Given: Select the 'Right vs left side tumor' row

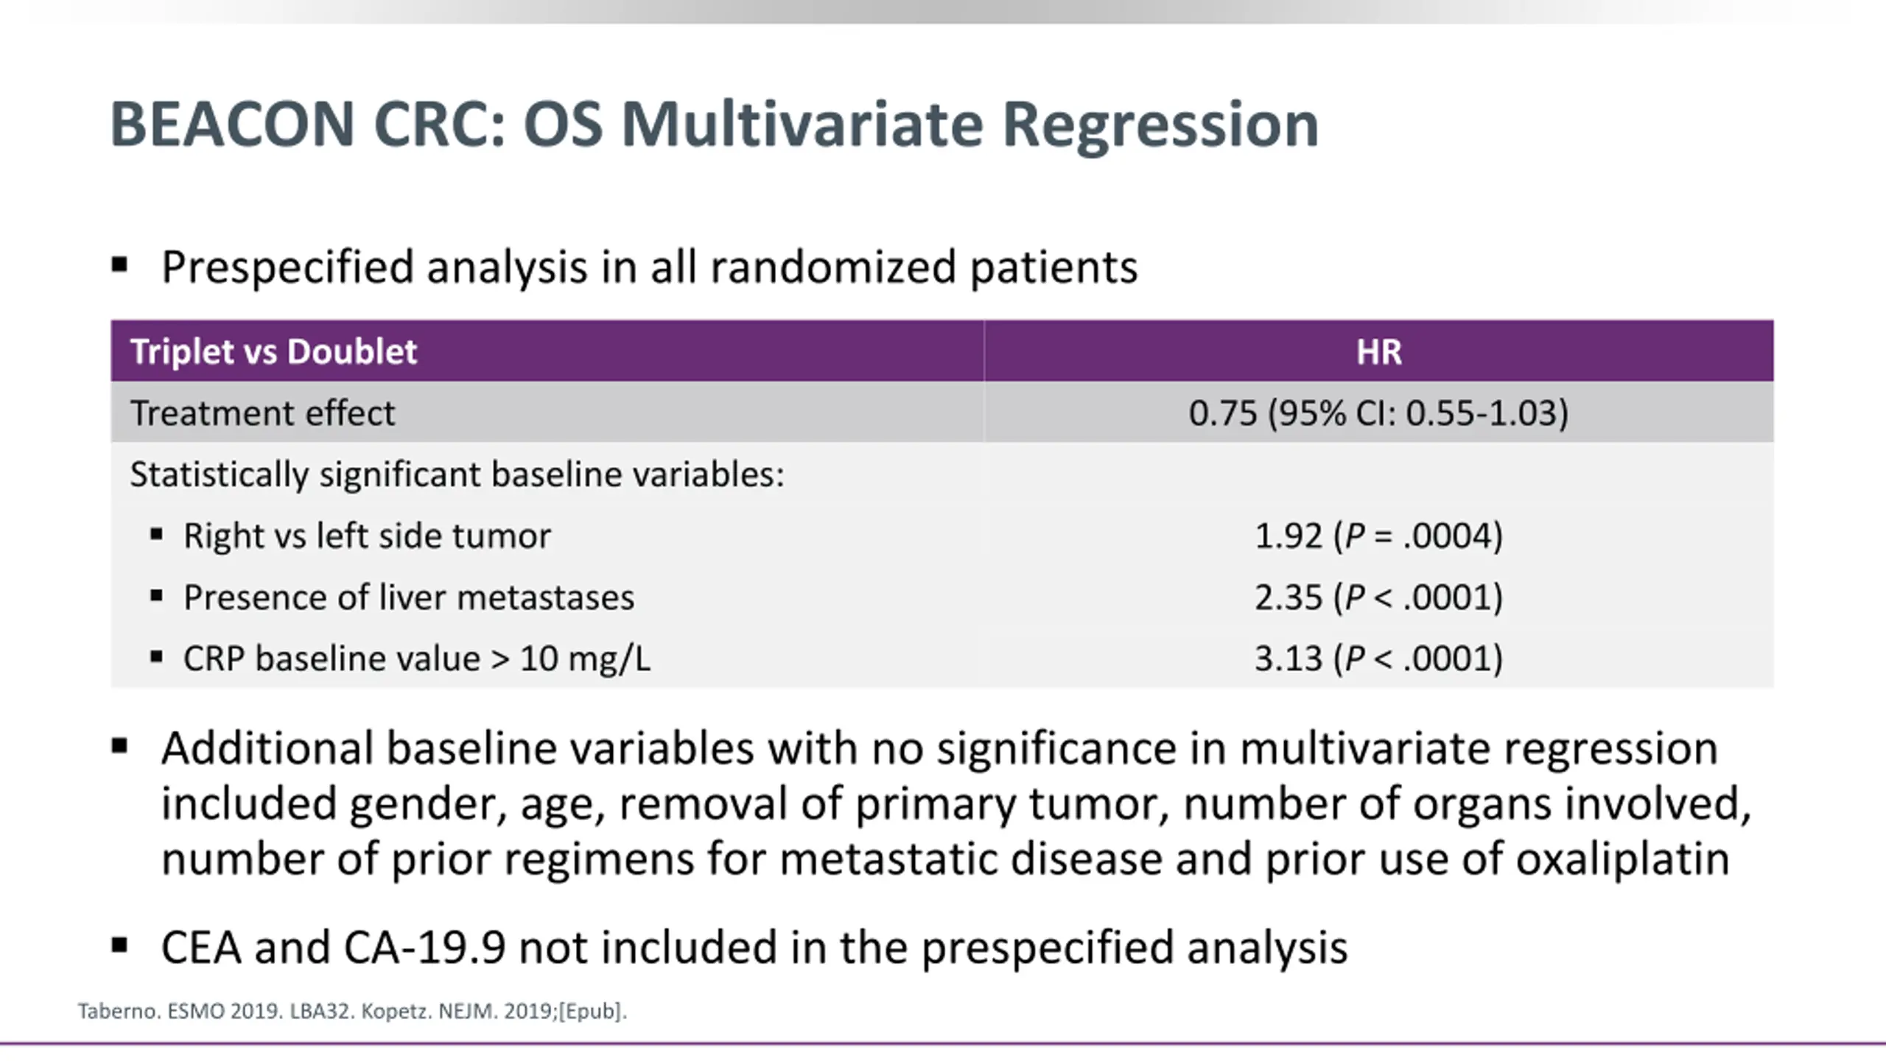Looking at the screenshot, I should [367, 536].
